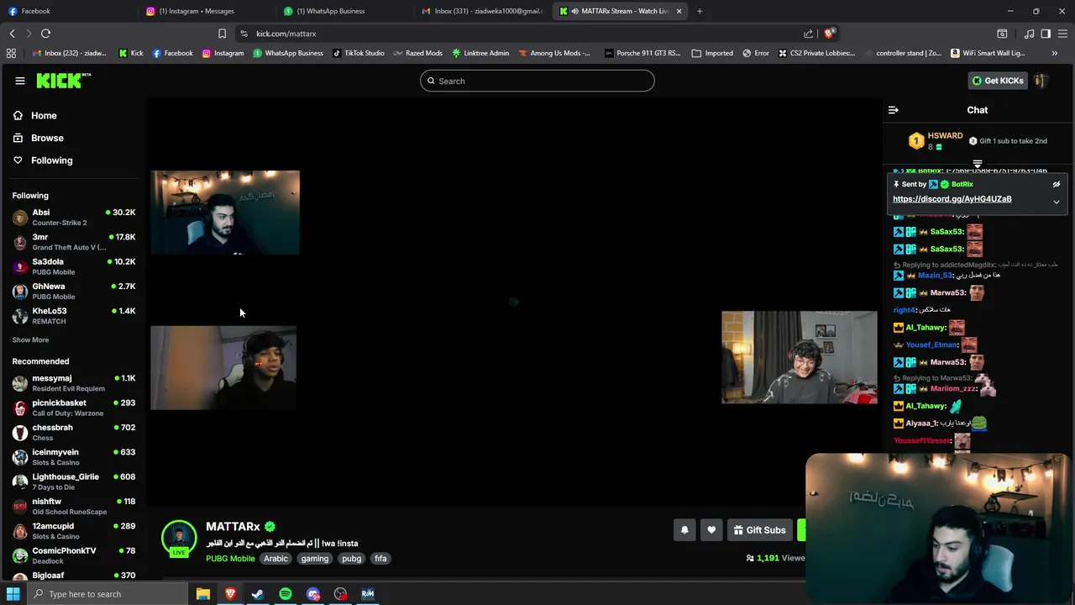Click MATTARx streamer avatar

pyautogui.click(x=179, y=538)
